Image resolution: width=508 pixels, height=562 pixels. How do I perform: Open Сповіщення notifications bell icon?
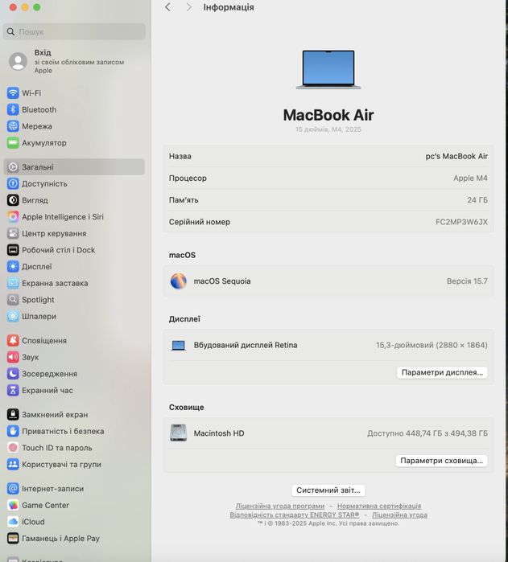pos(13,341)
